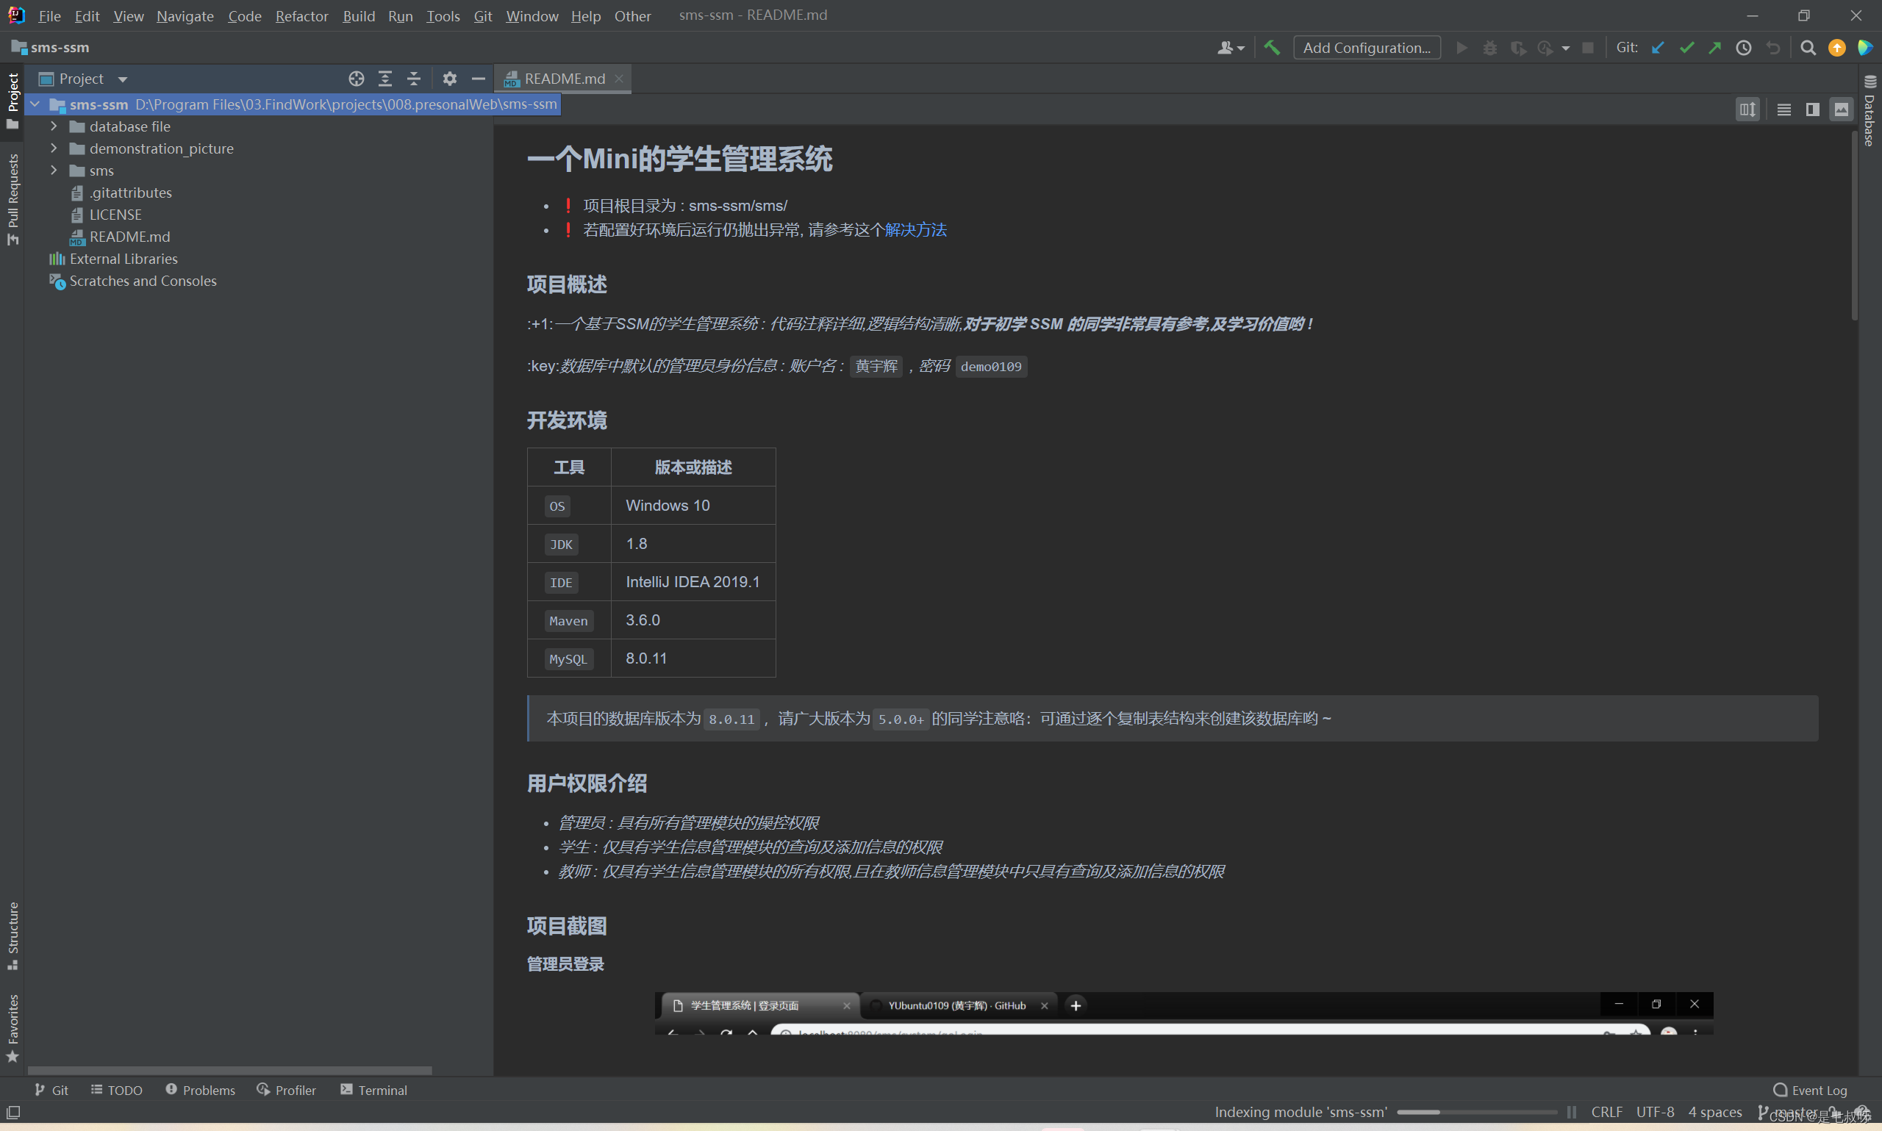
Task: Switch to editor-only view
Action: click(x=1783, y=109)
